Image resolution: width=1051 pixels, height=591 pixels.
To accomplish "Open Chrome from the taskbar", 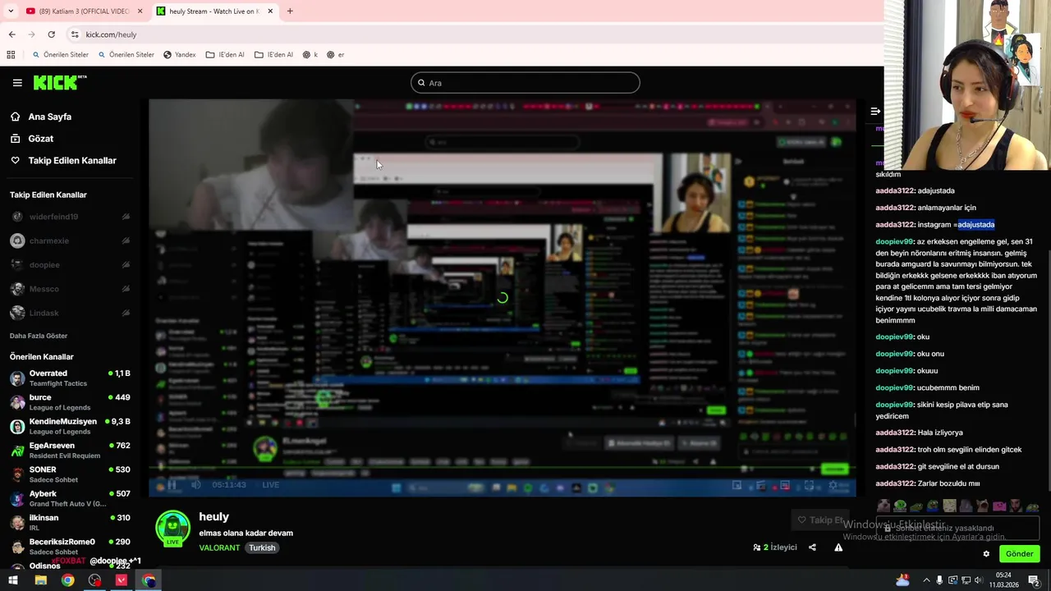I will (67, 580).
